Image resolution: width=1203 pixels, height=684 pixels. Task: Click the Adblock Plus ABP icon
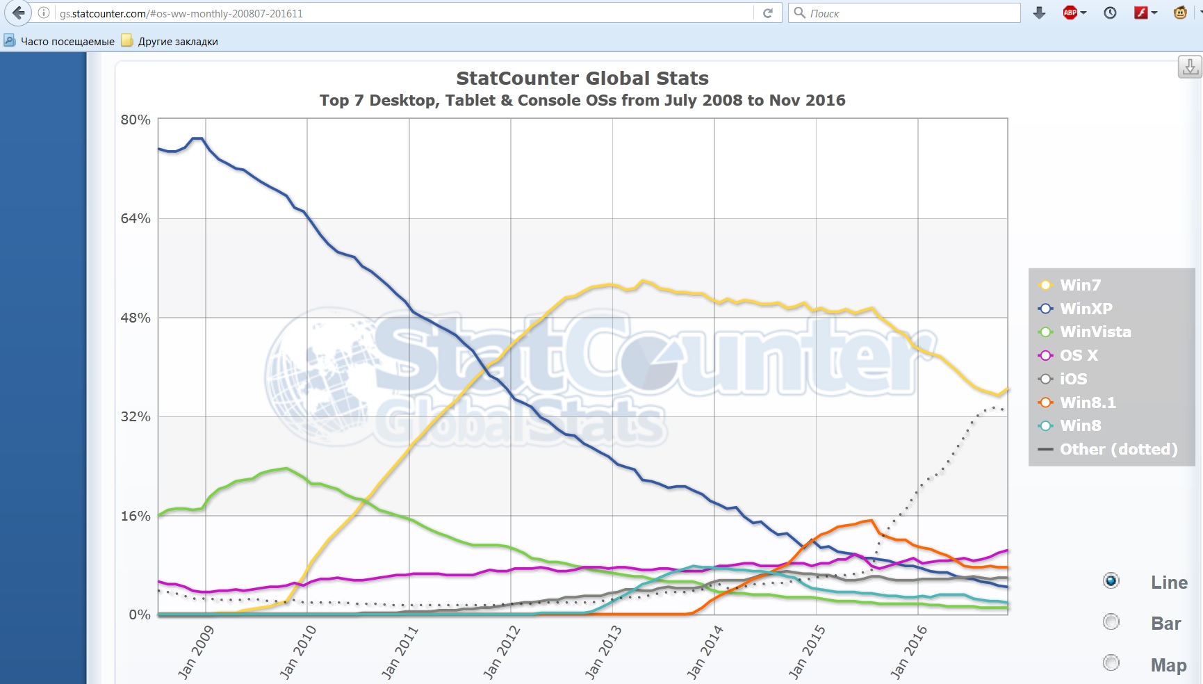click(1070, 13)
